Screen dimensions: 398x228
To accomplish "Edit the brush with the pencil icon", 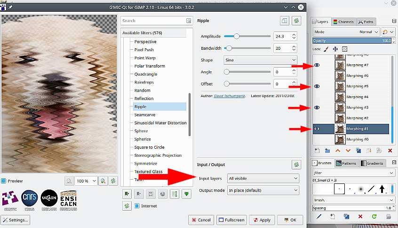I will [319, 216].
